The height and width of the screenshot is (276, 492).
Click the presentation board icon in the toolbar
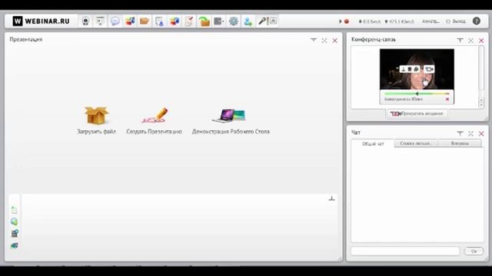click(100, 21)
